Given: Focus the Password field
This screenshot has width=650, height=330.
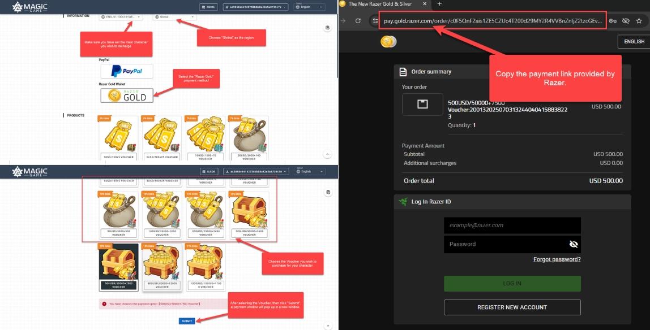Looking at the screenshot, I should pyautogui.click(x=512, y=244).
